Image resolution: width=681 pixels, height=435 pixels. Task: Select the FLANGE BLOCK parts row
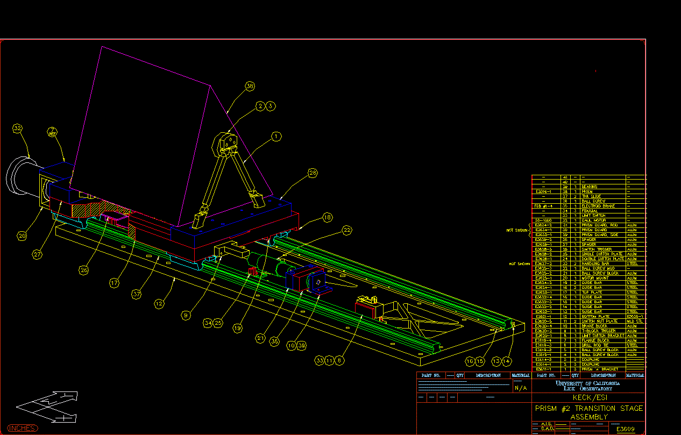[588, 340]
